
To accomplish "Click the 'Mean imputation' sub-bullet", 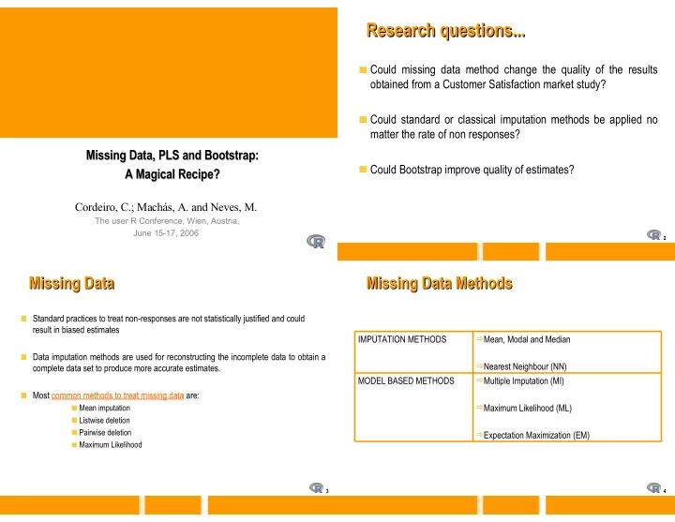I will coord(105,408).
